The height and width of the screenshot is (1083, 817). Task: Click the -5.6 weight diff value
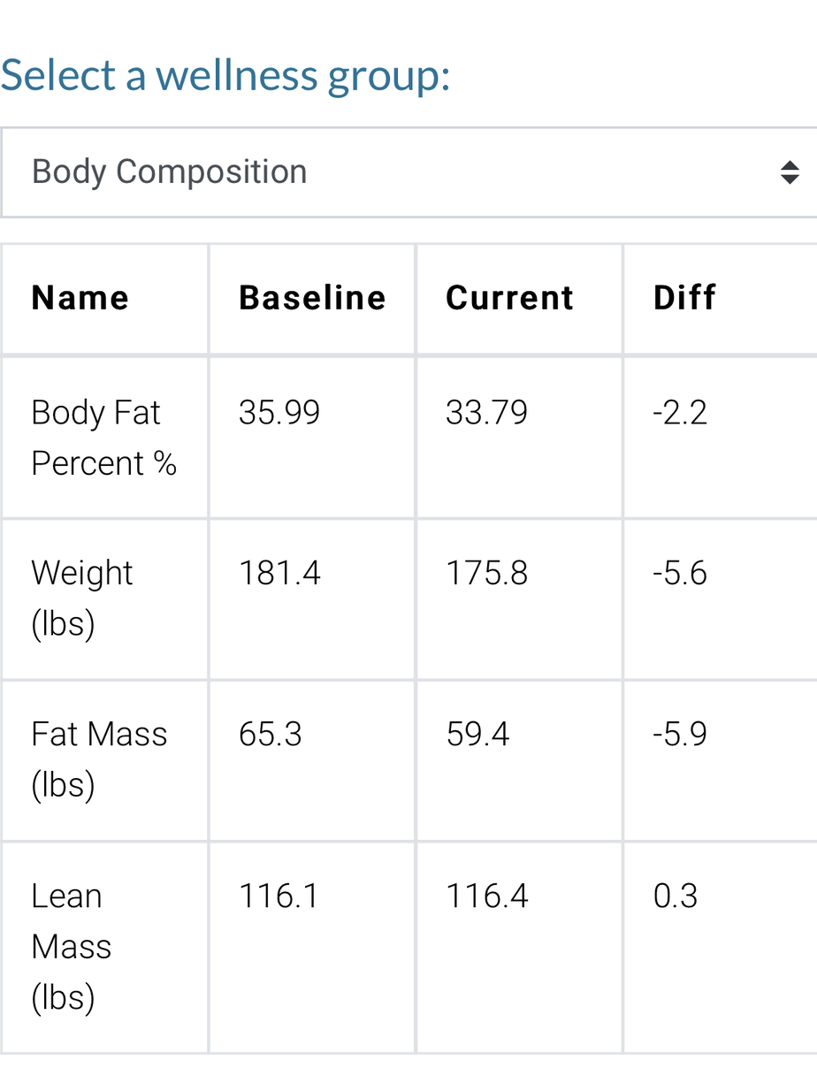tap(680, 574)
